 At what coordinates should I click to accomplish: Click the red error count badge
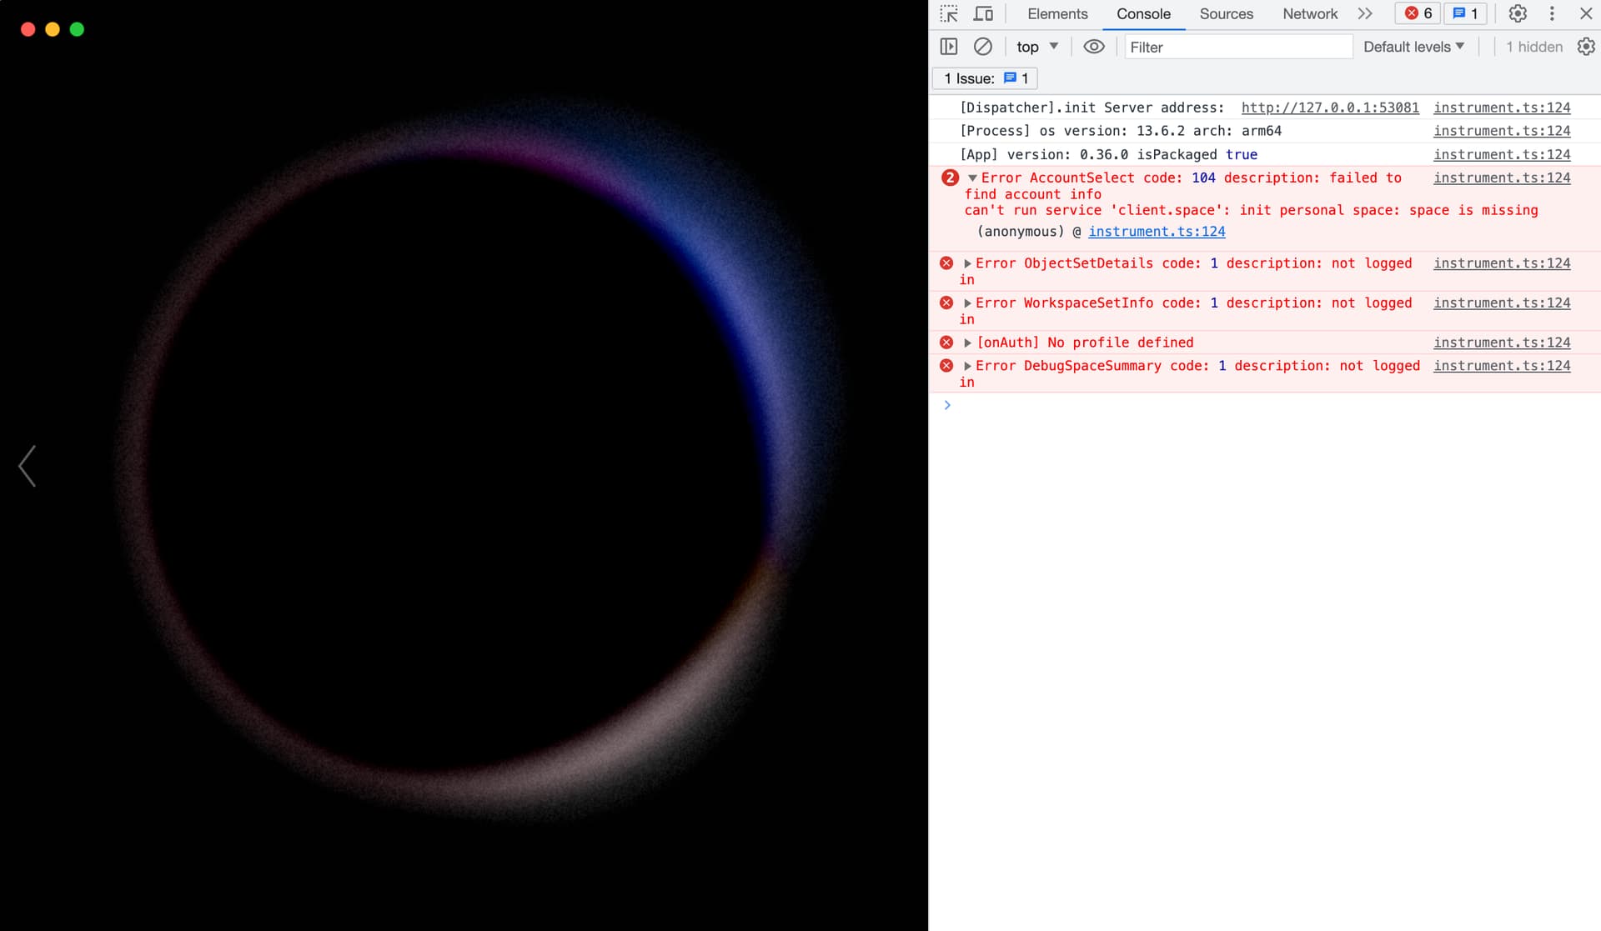tap(1418, 13)
